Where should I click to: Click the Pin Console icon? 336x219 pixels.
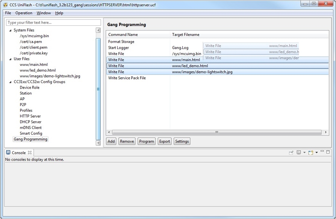click(291, 152)
